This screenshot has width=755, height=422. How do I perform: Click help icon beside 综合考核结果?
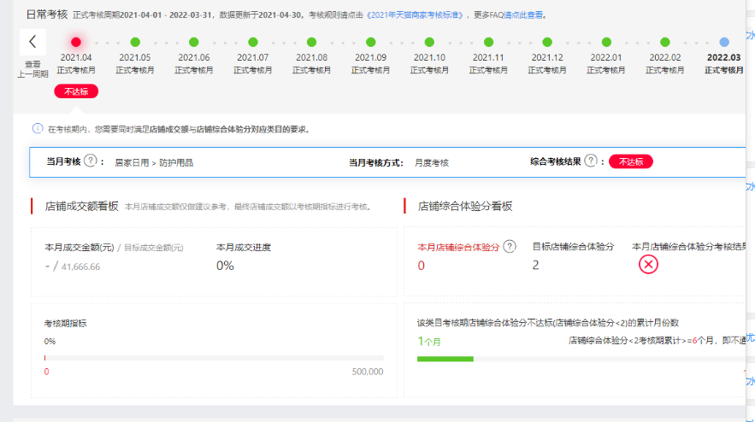tap(591, 161)
